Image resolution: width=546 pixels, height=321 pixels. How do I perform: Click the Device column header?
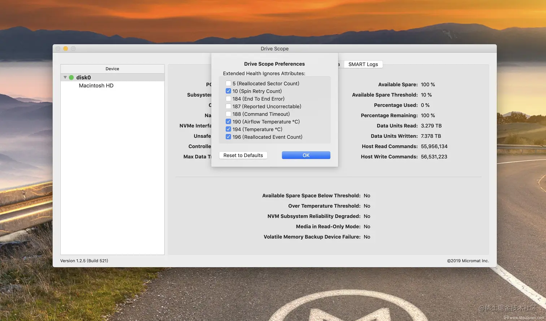pos(112,69)
